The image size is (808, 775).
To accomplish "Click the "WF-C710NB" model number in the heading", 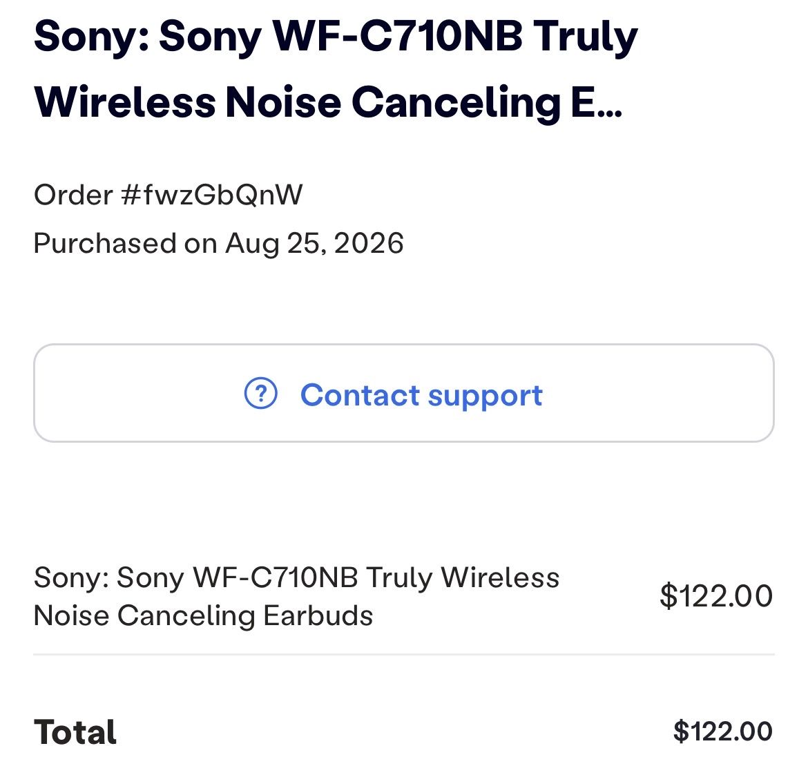I will (x=397, y=36).
